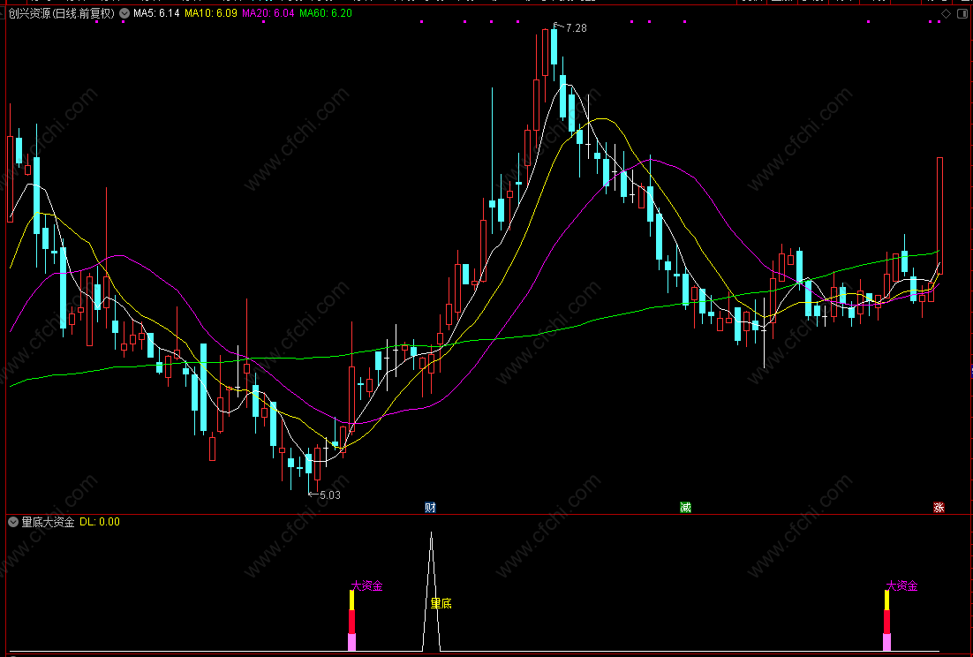The height and width of the screenshot is (657, 973).
Task: Click the MA5: 6.14 indicator label
Action: click(x=156, y=13)
